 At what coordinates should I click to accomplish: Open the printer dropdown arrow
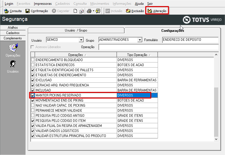[93, 11]
